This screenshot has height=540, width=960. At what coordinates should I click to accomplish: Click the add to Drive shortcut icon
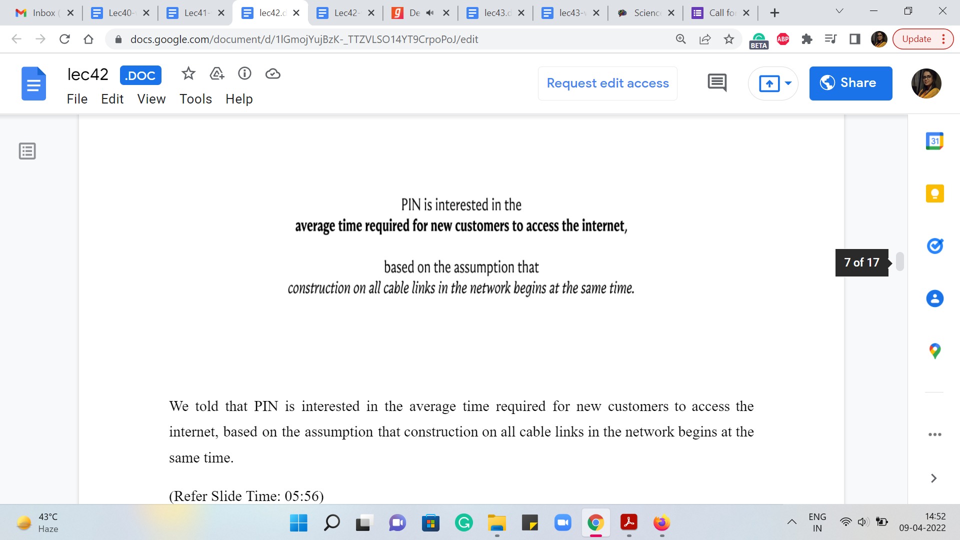[x=216, y=74]
